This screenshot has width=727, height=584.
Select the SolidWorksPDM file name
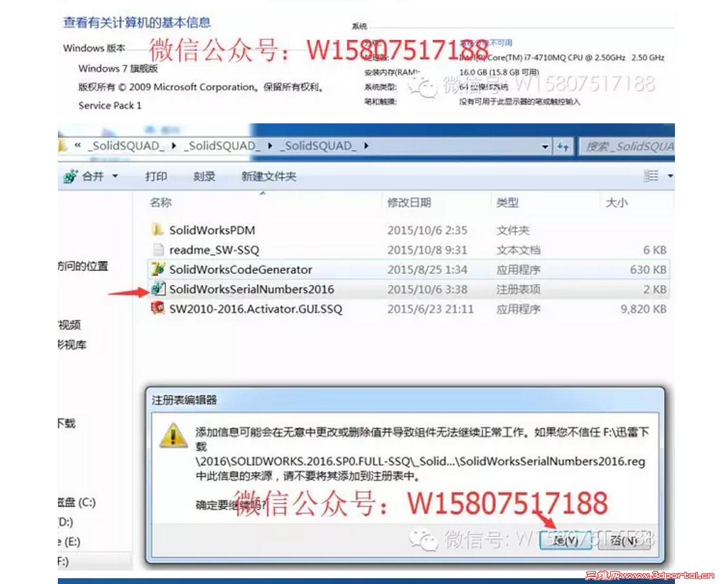212,230
